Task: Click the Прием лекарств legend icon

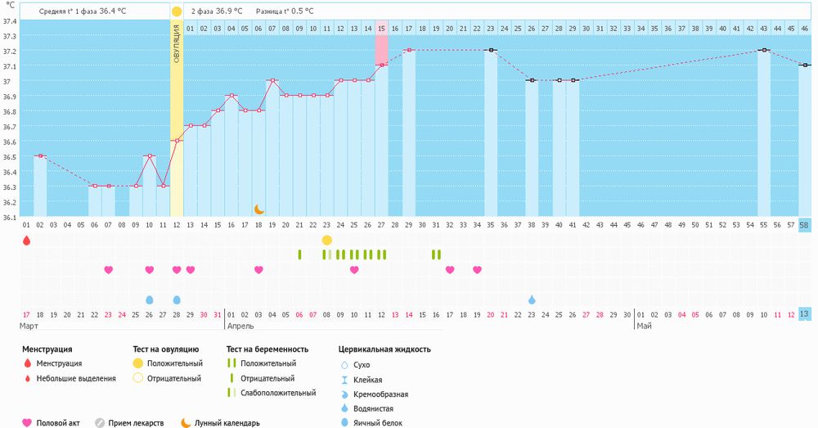Action: click(100, 423)
